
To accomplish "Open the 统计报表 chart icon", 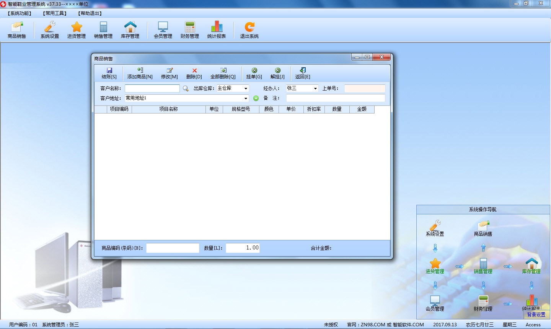I will pos(217,27).
